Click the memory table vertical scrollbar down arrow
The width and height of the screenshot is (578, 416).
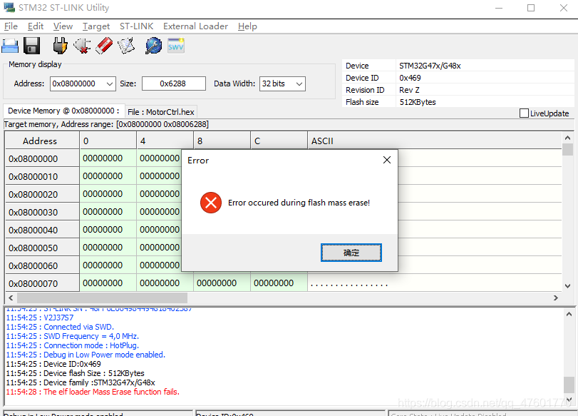point(568,285)
